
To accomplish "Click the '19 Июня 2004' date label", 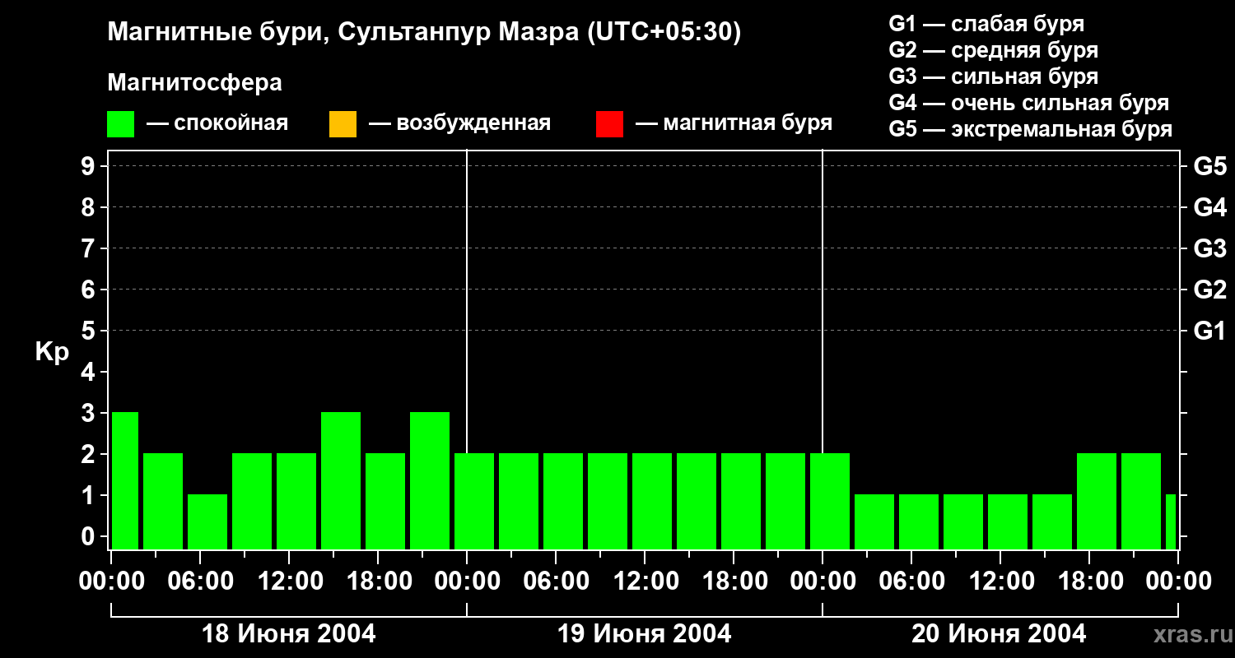I will (x=645, y=634).
